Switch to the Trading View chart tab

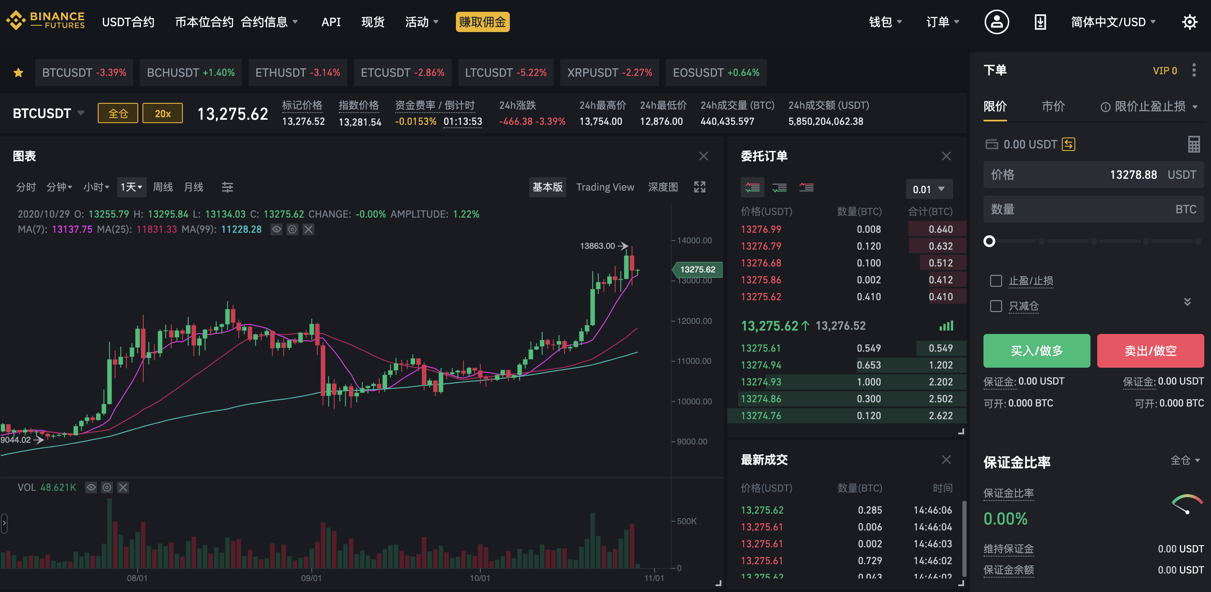pos(605,187)
